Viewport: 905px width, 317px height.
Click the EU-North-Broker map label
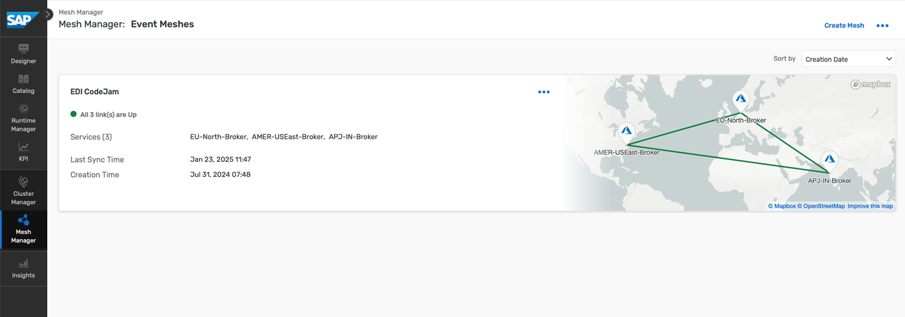pyautogui.click(x=741, y=120)
